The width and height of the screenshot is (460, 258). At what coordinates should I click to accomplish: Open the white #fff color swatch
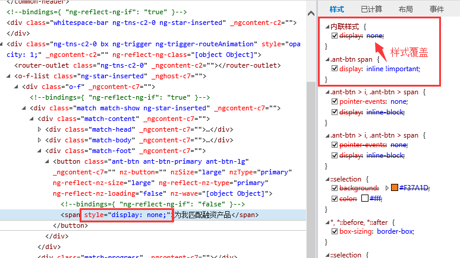click(365, 198)
